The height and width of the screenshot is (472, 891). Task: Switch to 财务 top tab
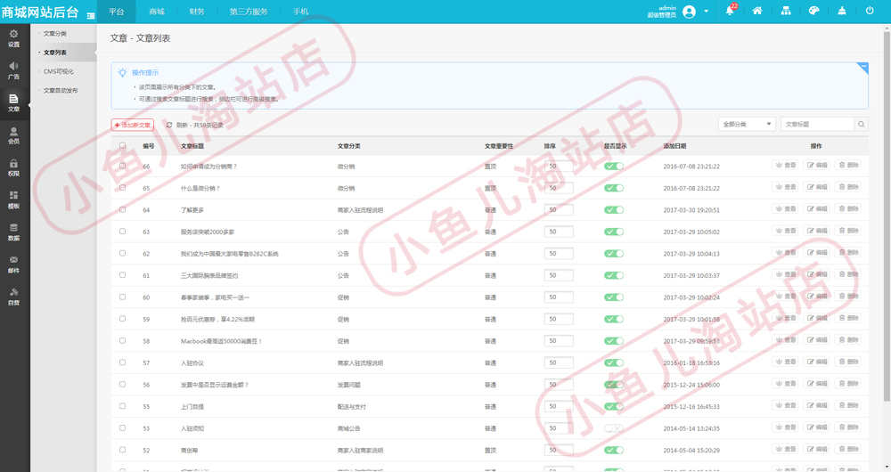pos(197,12)
